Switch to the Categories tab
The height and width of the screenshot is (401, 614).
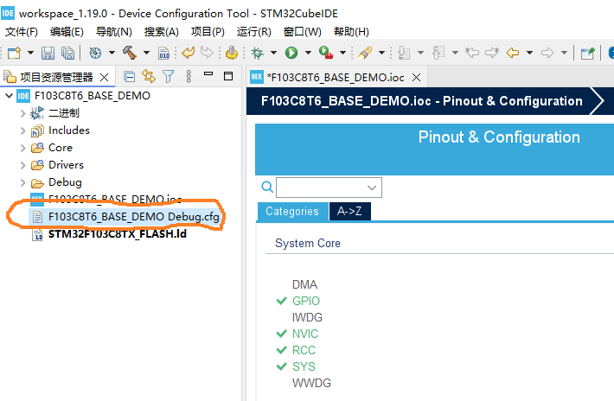pos(292,211)
